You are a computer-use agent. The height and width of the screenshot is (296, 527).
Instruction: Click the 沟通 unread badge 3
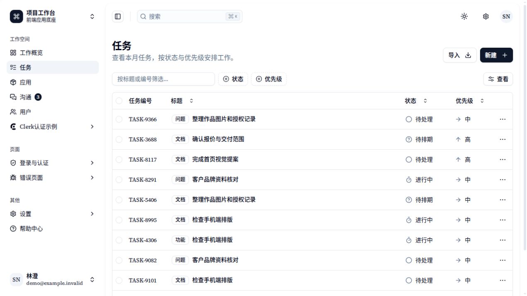[x=38, y=97]
